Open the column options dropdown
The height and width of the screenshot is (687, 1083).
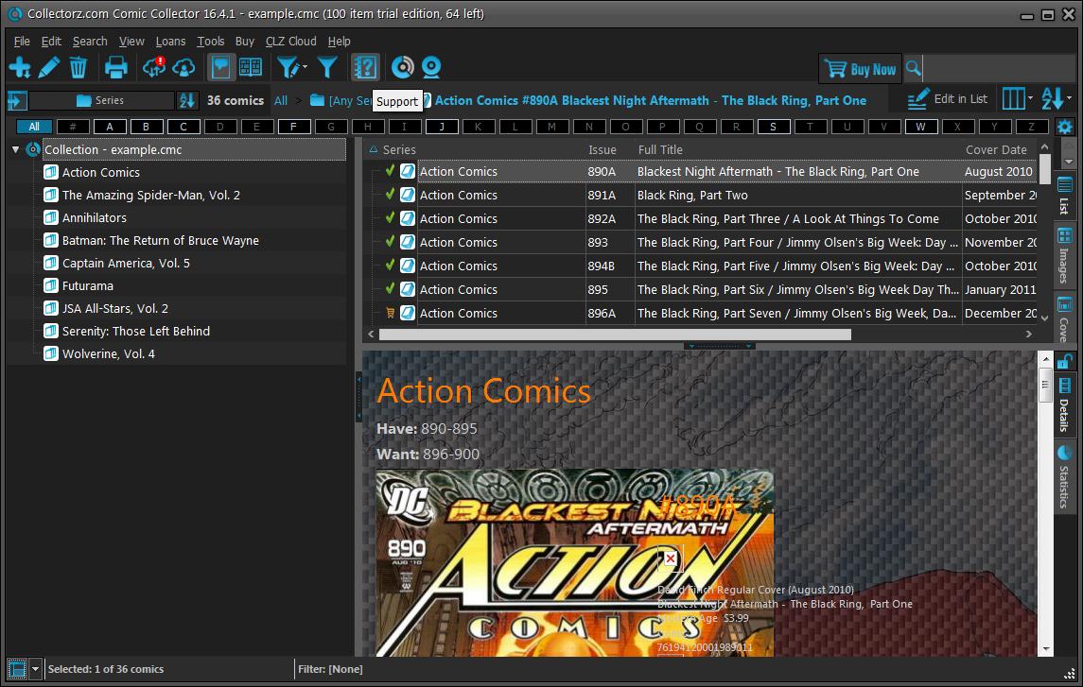click(x=1016, y=99)
